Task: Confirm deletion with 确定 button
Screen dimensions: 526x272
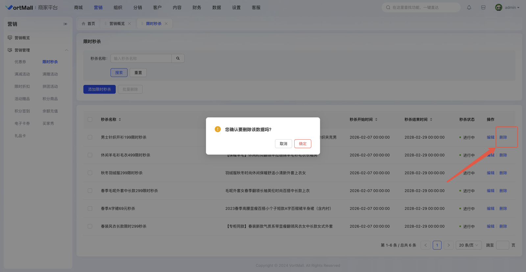Action: click(302, 144)
